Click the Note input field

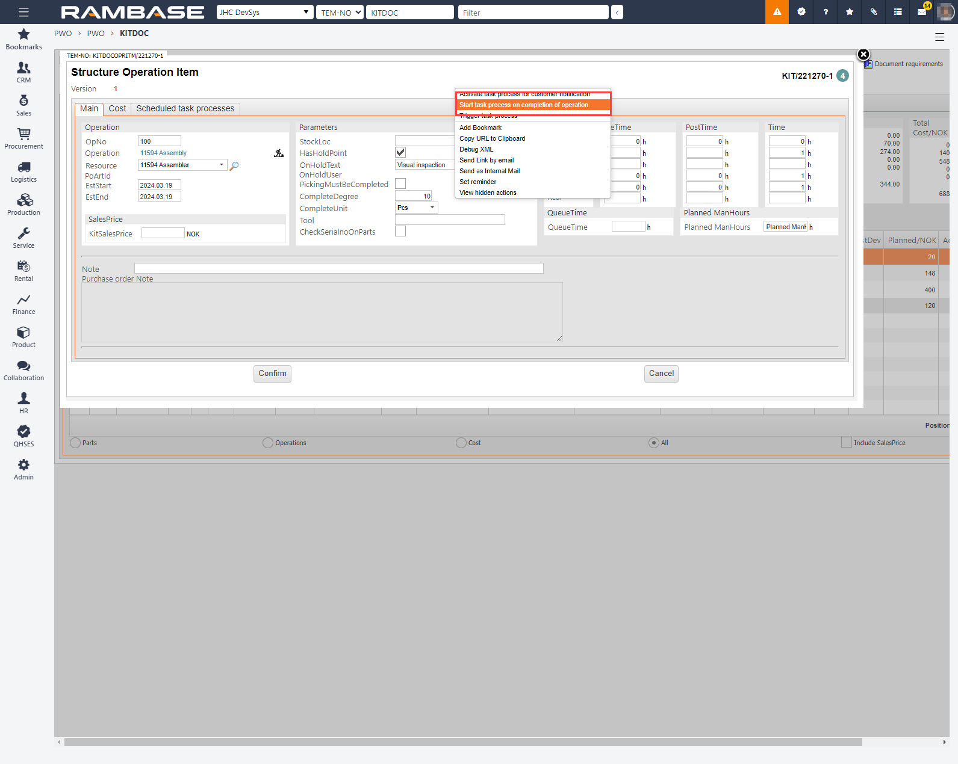point(338,268)
